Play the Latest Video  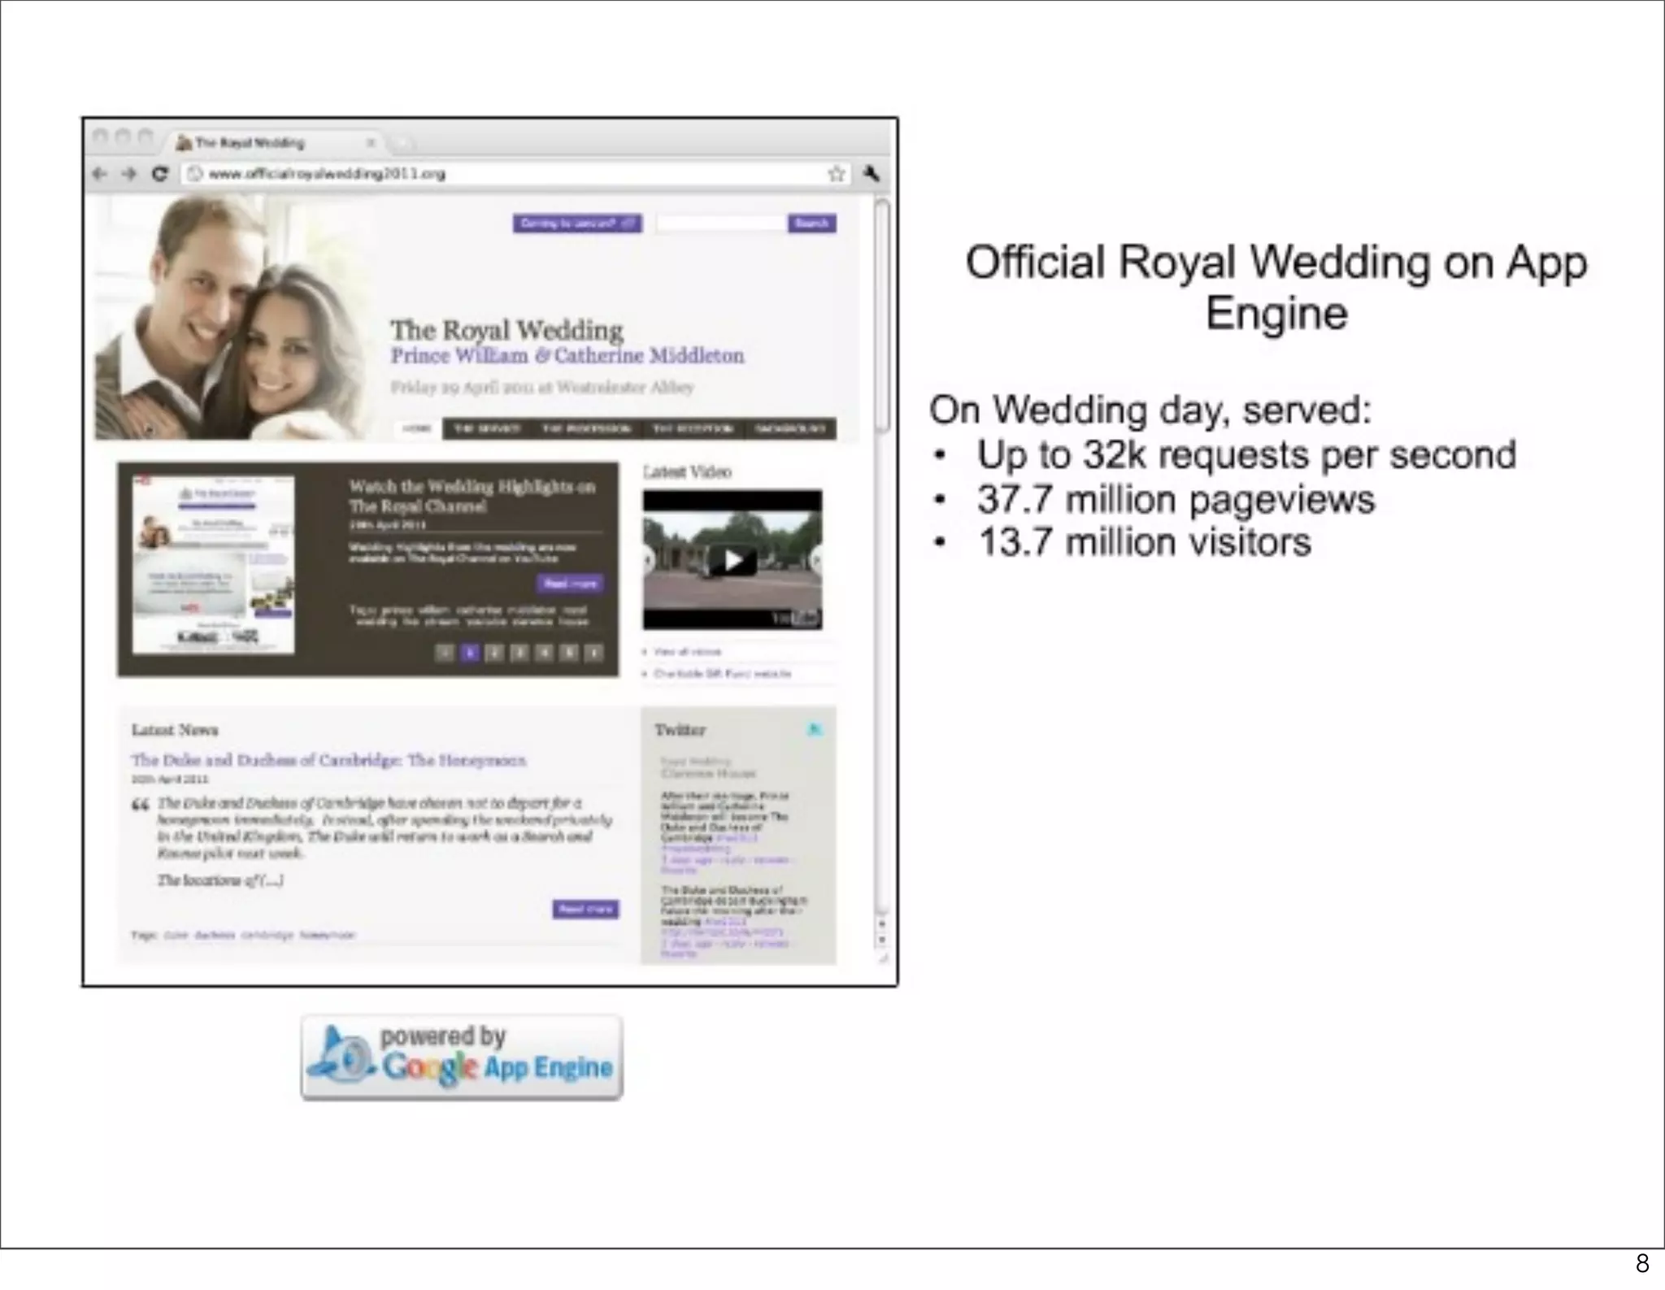[733, 560]
